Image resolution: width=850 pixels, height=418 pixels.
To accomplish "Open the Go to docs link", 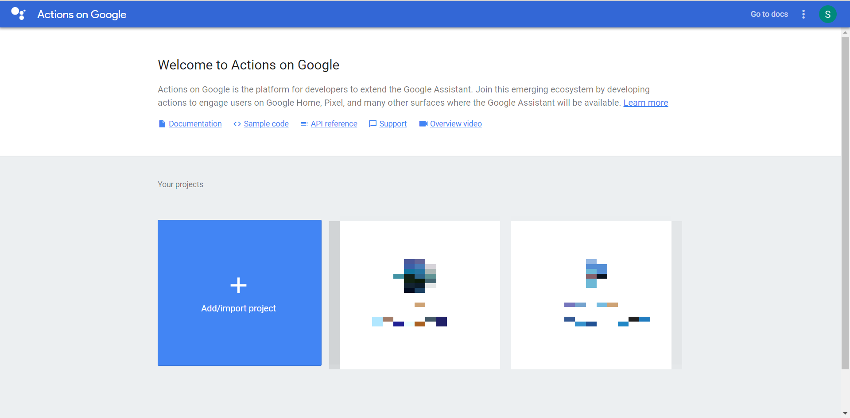I will coord(769,14).
